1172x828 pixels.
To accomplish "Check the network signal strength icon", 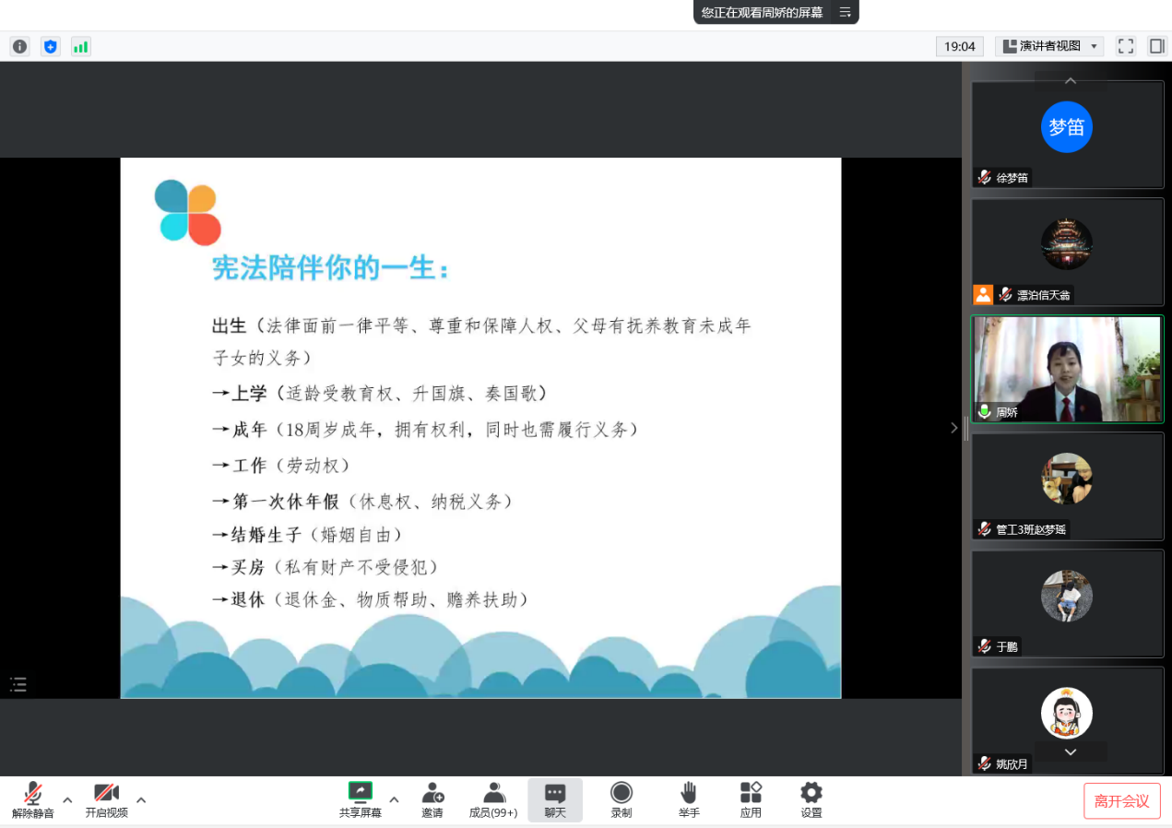I will click(81, 46).
